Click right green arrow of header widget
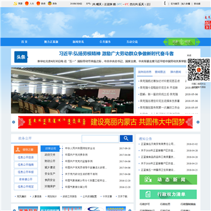The height and width of the screenshot is (211, 211). pyautogui.click(x=198, y=42)
